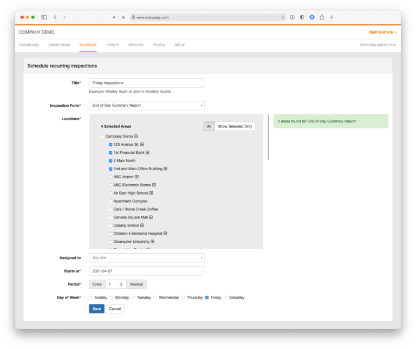Viewport: 416px width, 349px height.
Task: Enable Monday in Day of Week
Action: [x=112, y=298]
